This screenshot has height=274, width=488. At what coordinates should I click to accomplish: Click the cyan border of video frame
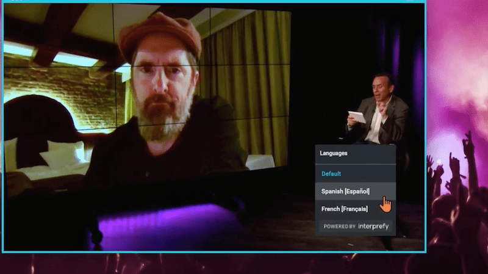[x=213, y=251]
